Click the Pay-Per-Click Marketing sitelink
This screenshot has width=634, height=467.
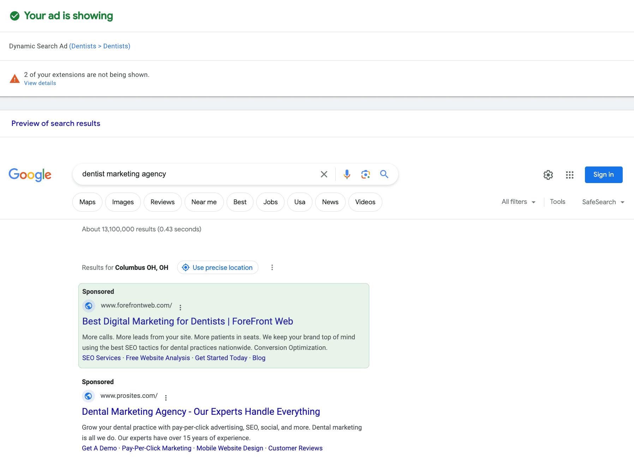(x=156, y=448)
